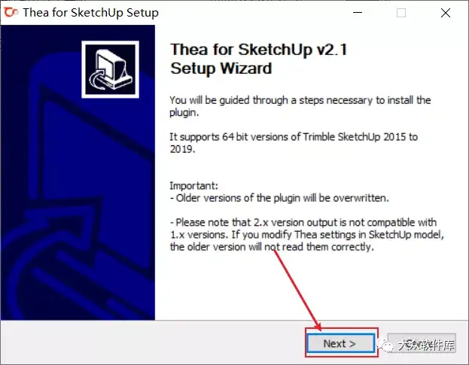Click the Thea for SketchUp v2.1 heading
This screenshot has height=365, width=469.
pos(259,50)
